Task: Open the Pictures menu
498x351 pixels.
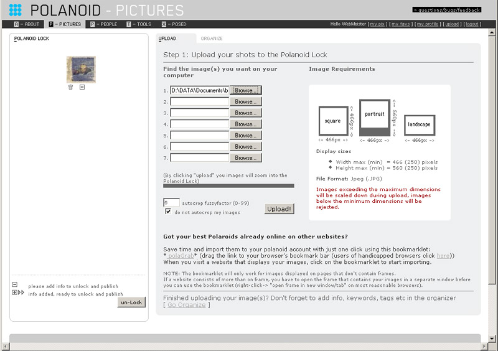Action: (65, 24)
